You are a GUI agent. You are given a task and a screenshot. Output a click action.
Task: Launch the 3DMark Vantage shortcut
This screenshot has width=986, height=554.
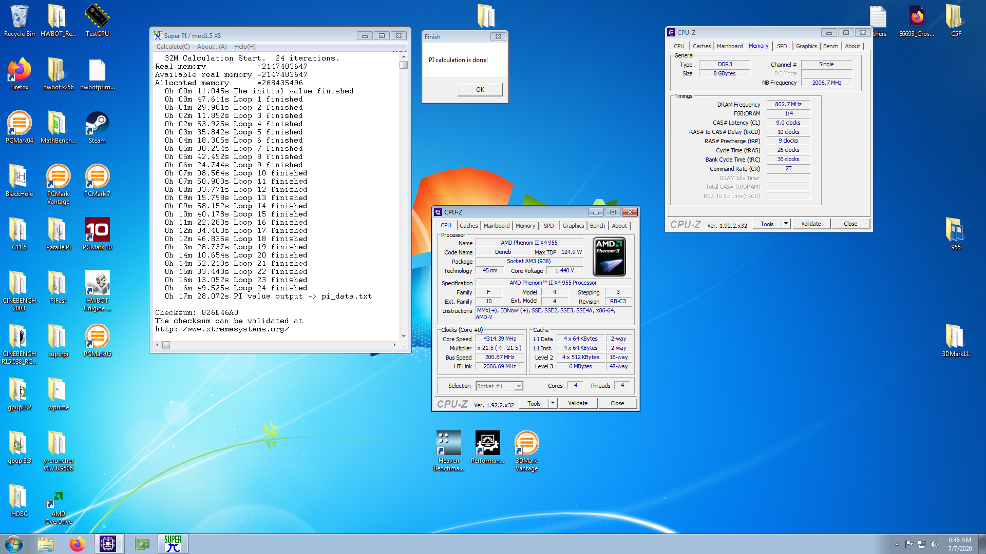pyautogui.click(x=526, y=451)
